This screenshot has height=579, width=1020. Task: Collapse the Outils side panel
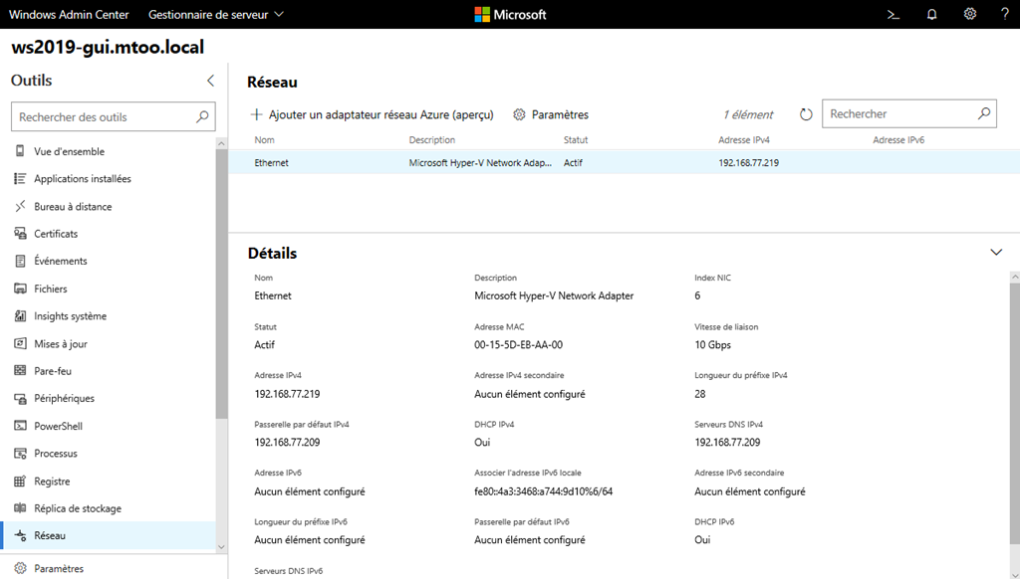210,81
